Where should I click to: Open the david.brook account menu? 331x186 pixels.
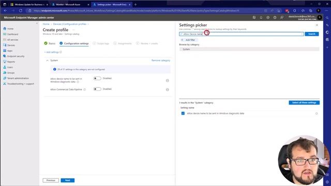click(305, 18)
